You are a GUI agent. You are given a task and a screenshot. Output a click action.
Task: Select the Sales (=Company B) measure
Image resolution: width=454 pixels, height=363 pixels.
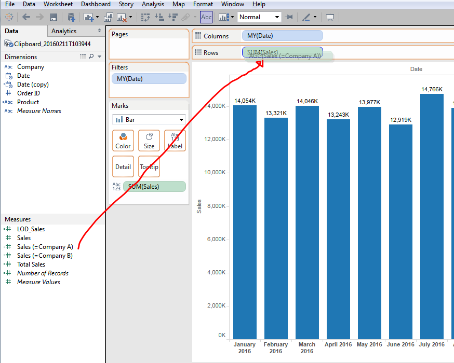point(45,256)
